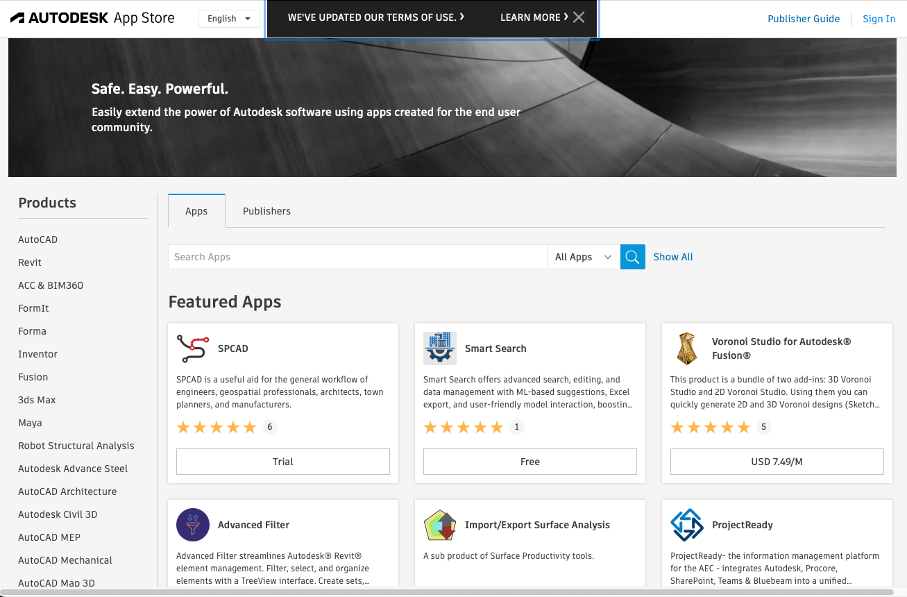Click the Smart Search Free button
The width and height of the screenshot is (907, 597).
click(530, 462)
